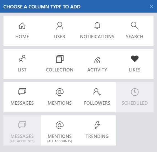
Task: Click the Mentions (All Accounts) label
Action: tap(60, 138)
